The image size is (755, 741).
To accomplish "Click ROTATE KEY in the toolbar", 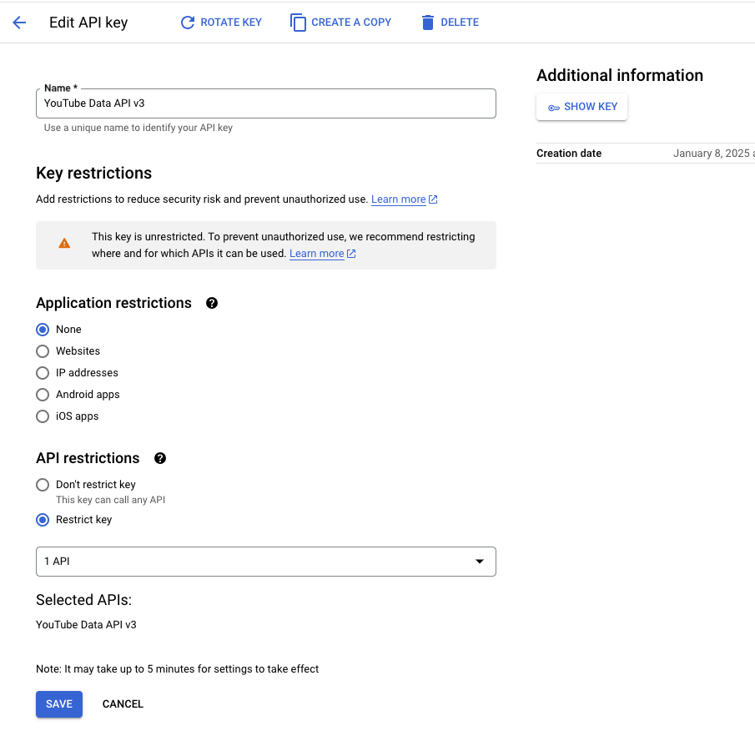I will click(221, 23).
